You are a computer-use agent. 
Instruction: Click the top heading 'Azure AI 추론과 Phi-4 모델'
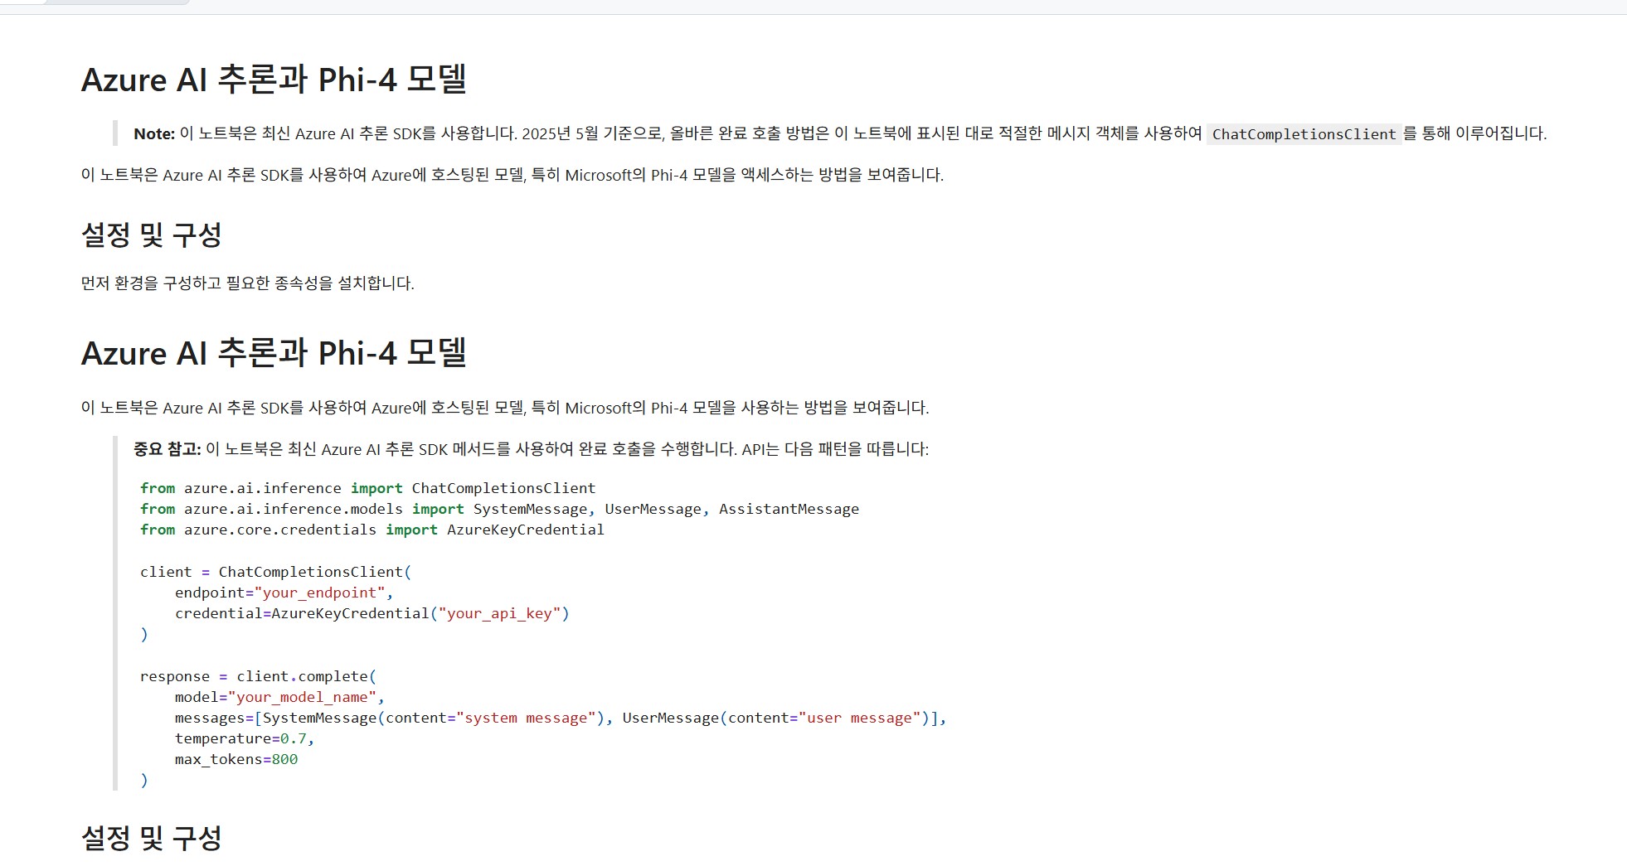tap(274, 80)
